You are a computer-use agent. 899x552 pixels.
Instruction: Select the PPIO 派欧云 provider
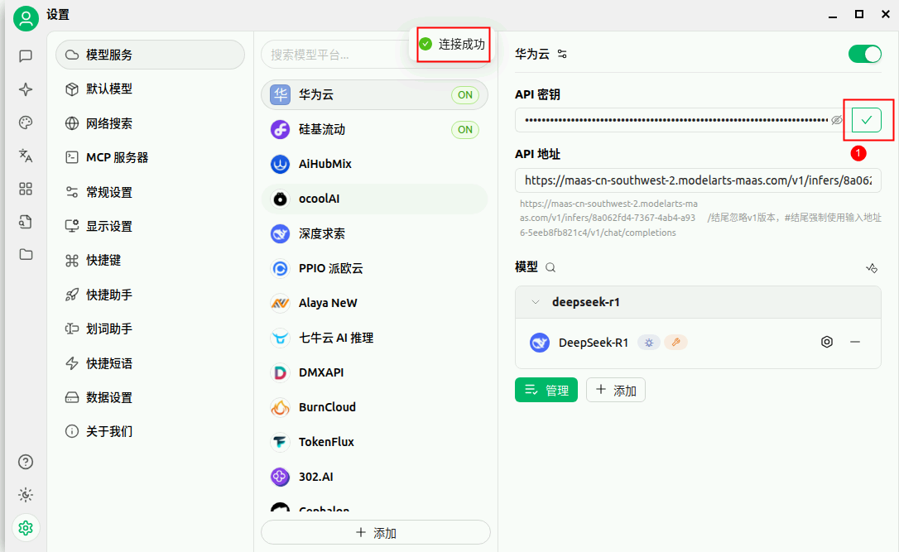[374, 268]
